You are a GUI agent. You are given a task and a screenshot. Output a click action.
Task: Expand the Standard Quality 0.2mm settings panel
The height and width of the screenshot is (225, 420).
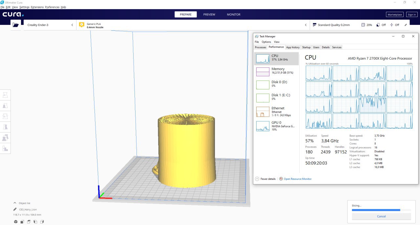pos(360,25)
